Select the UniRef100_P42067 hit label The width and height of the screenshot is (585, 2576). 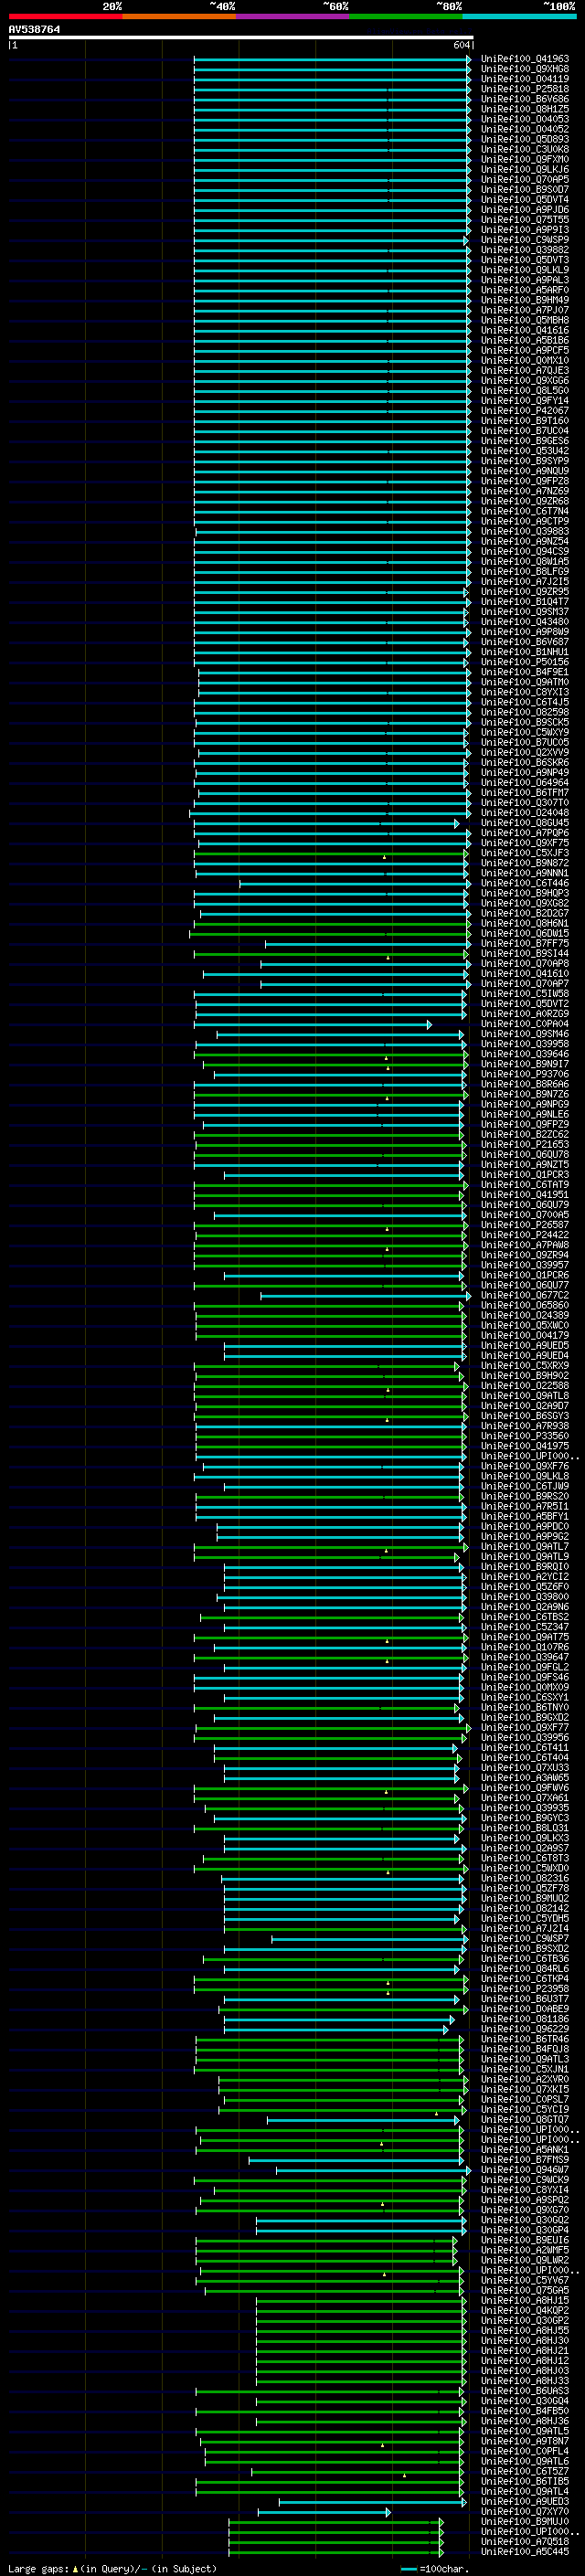[525, 411]
